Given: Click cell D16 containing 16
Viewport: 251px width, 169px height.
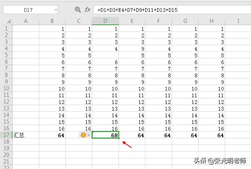Looking at the screenshot, I should pos(105,128).
